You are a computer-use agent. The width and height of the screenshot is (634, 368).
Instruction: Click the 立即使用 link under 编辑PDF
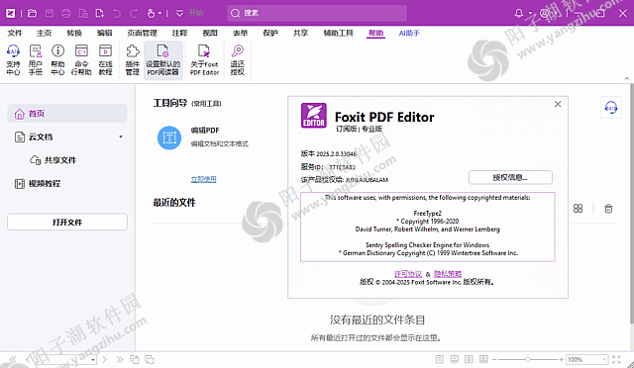(204, 179)
